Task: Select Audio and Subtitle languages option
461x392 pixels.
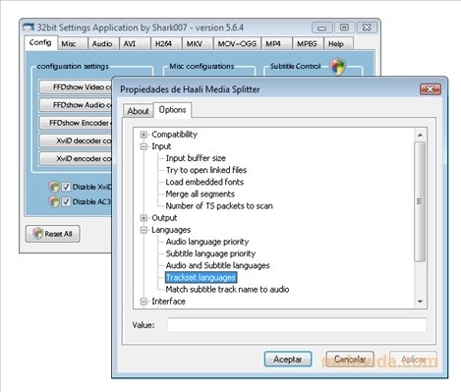Action: pyautogui.click(x=217, y=265)
